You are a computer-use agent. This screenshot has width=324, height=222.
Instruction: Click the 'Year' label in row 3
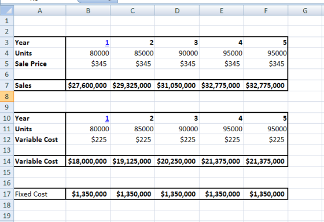[x=22, y=43]
